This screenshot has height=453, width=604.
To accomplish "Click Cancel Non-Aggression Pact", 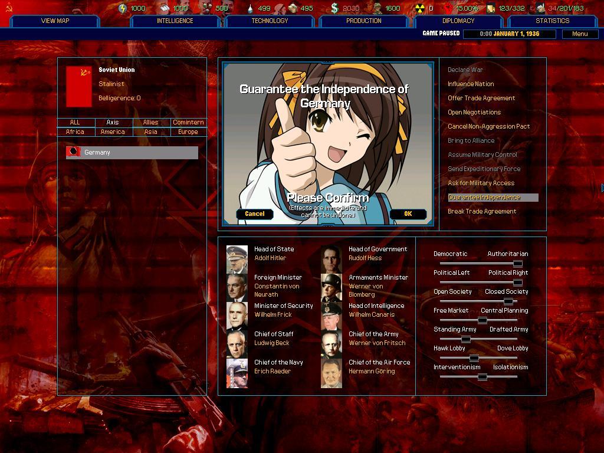I will tap(488, 126).
